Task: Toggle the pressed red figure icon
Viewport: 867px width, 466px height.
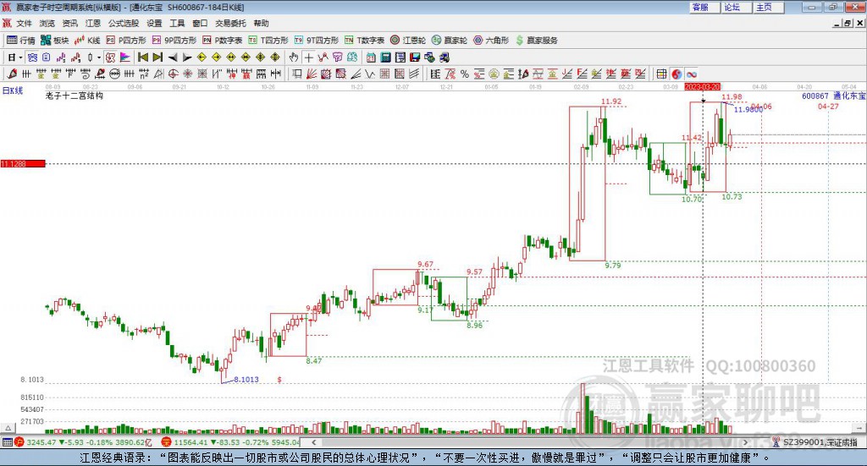Action: pyautogui.click(x=111, y=58)
